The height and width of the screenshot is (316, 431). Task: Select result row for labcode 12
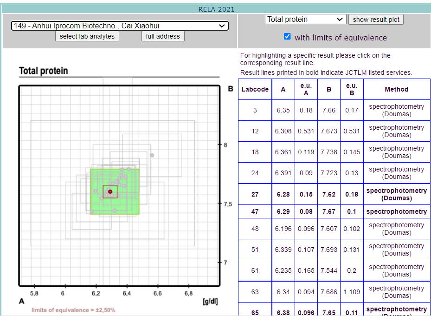coord(334,131)
